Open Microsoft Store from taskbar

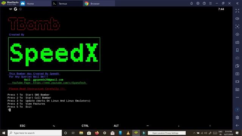[89, 133]
